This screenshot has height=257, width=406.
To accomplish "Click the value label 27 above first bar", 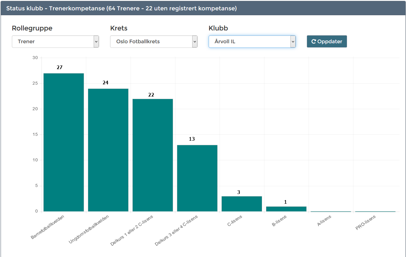I will click(60, 68).
